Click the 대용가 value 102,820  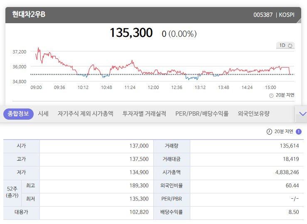pyautogui.click(x=139, y=212)
